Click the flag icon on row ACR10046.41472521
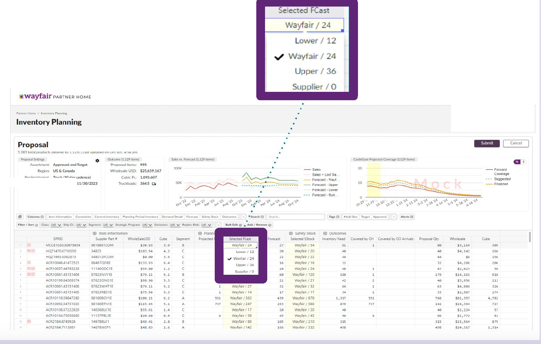This screenshot has width=541, height=344. [29, 263]
